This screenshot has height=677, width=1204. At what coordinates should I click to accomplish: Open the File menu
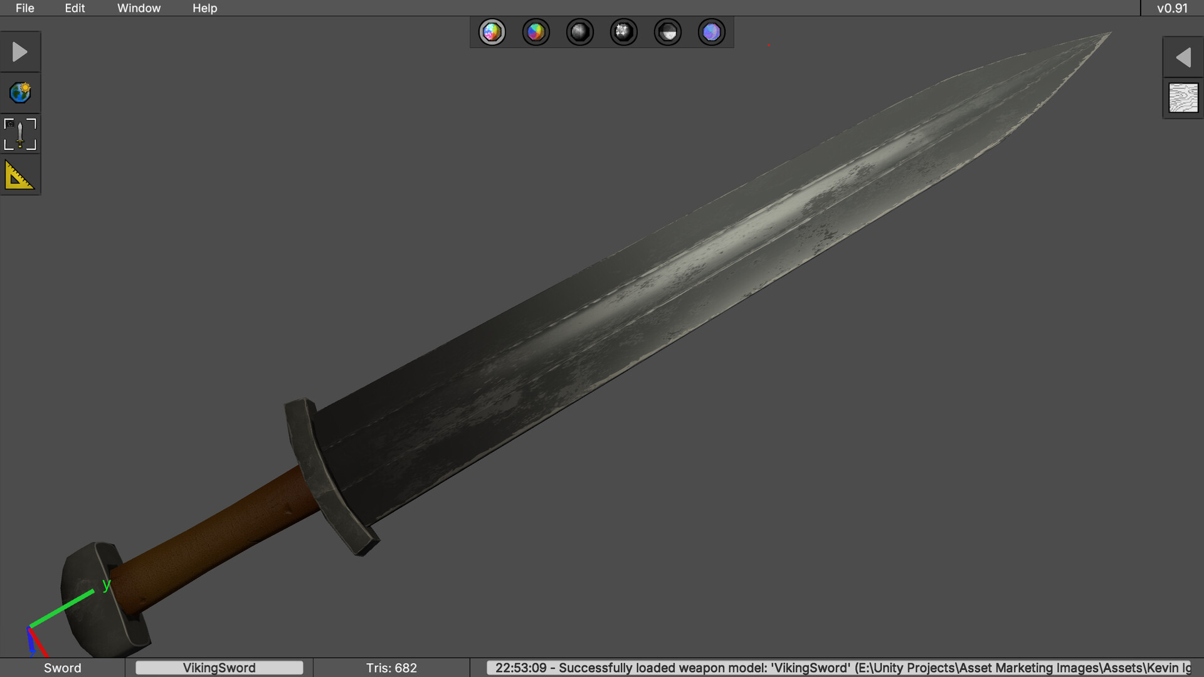coord(25,8)
